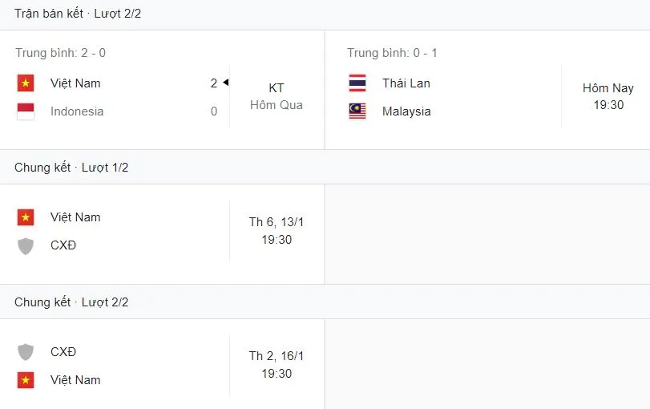The width and height of the screenshot is (650, 409).
Task: Click the grey CXĐ shield in final leg 1/2
Action: pyautogui.click(x=26, y=245)
